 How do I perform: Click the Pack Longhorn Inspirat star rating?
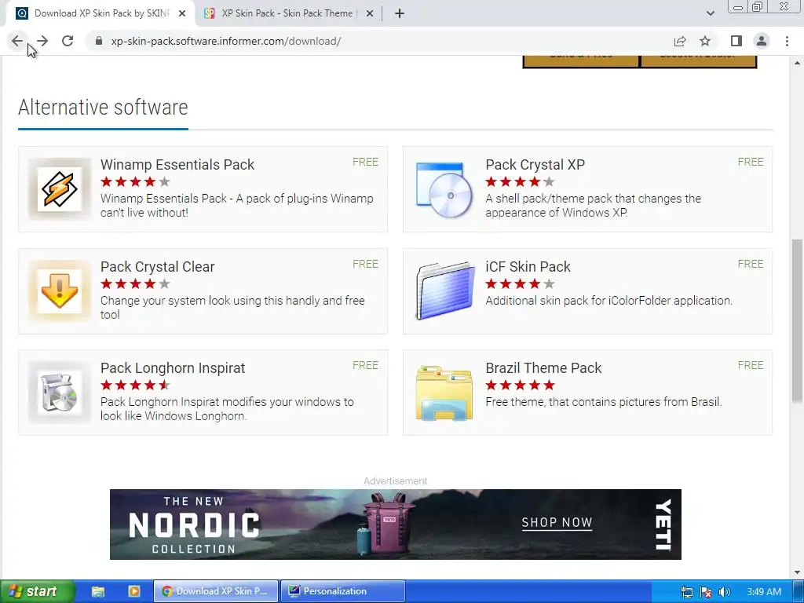click(135, 385)
